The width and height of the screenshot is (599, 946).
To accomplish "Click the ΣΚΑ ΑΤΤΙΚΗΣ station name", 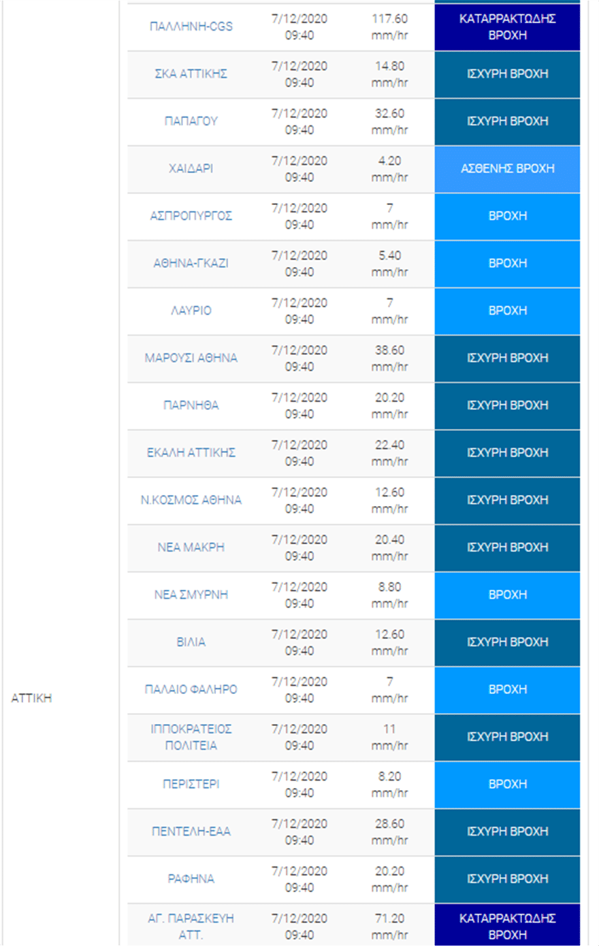I will [x=191, y=74].
